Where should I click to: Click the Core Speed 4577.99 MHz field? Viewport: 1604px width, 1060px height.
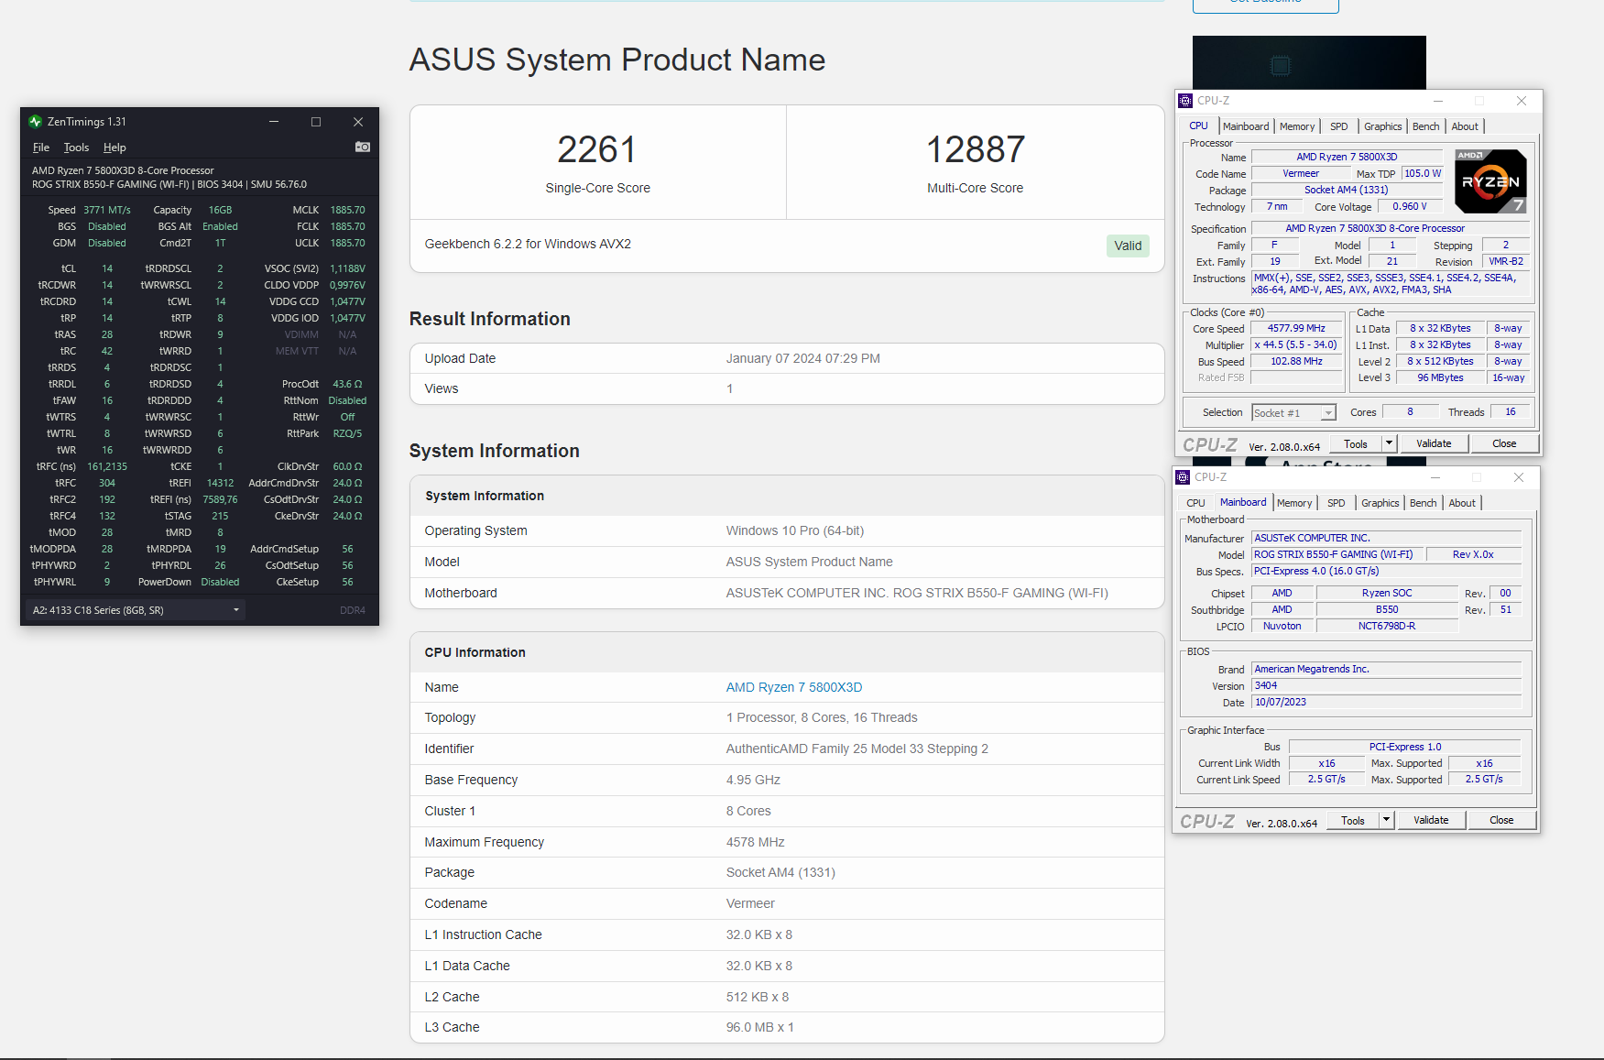click(1296, 328)
